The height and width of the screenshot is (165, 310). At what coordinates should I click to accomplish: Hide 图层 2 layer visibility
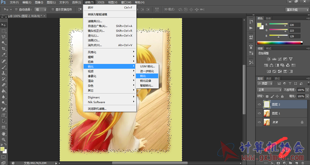259,104
